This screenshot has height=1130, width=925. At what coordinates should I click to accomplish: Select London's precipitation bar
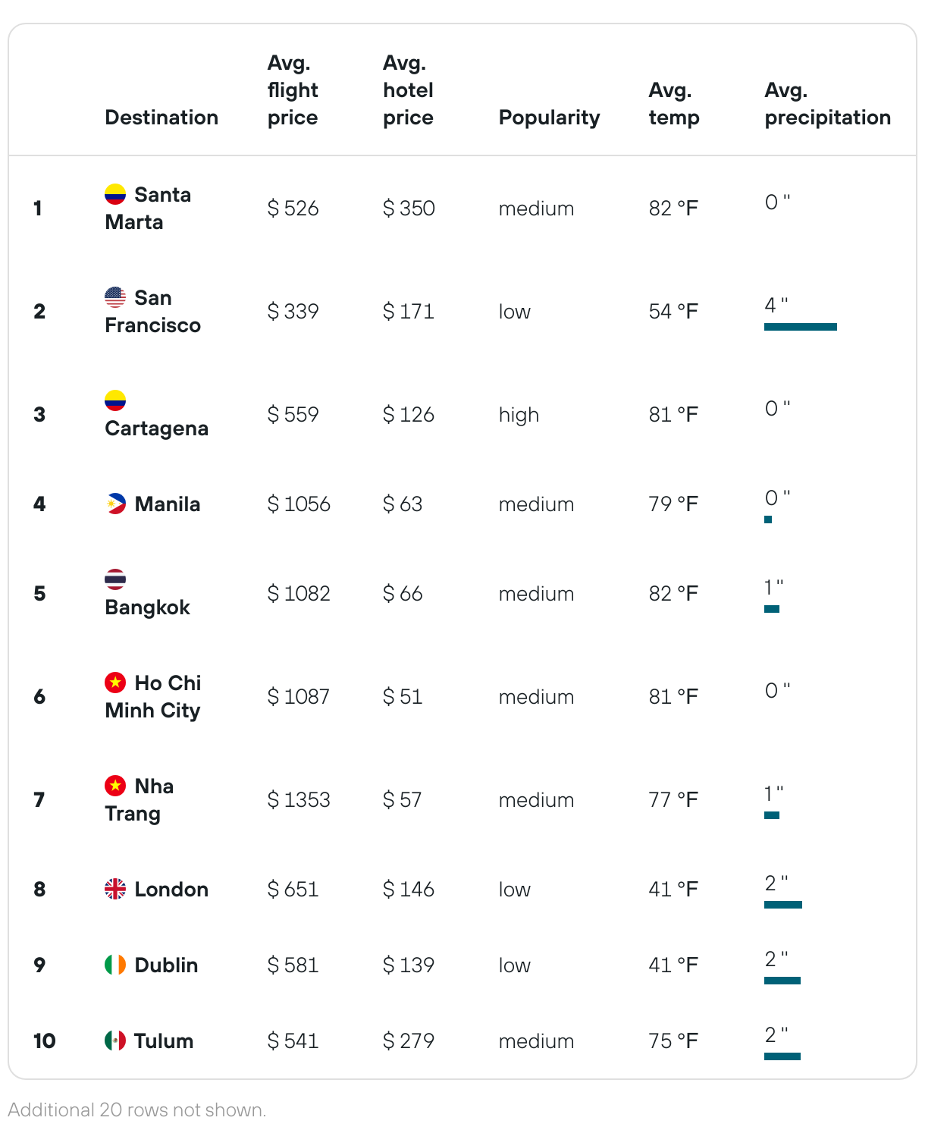pyautogui.click(x=783, y=905)
